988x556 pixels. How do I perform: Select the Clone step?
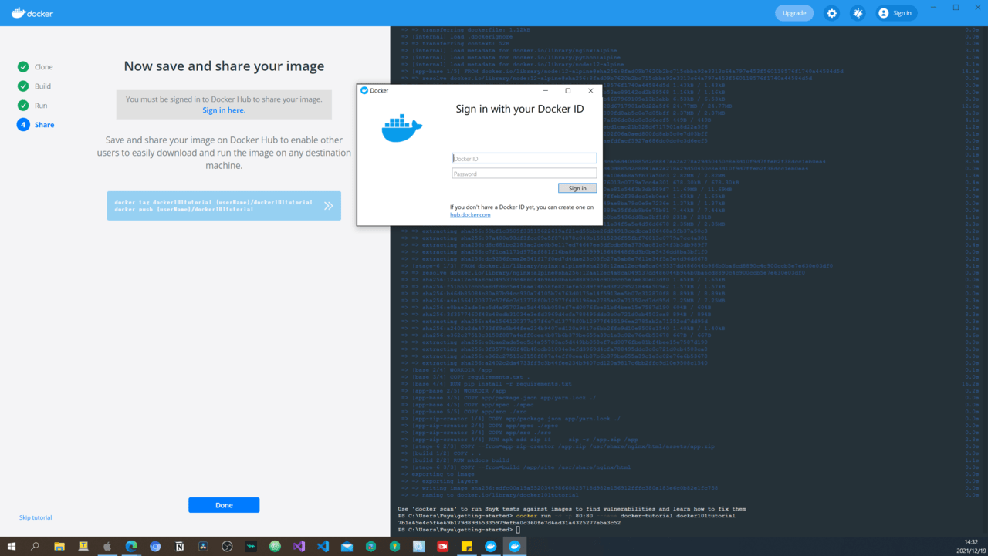[x=36, y=67]
